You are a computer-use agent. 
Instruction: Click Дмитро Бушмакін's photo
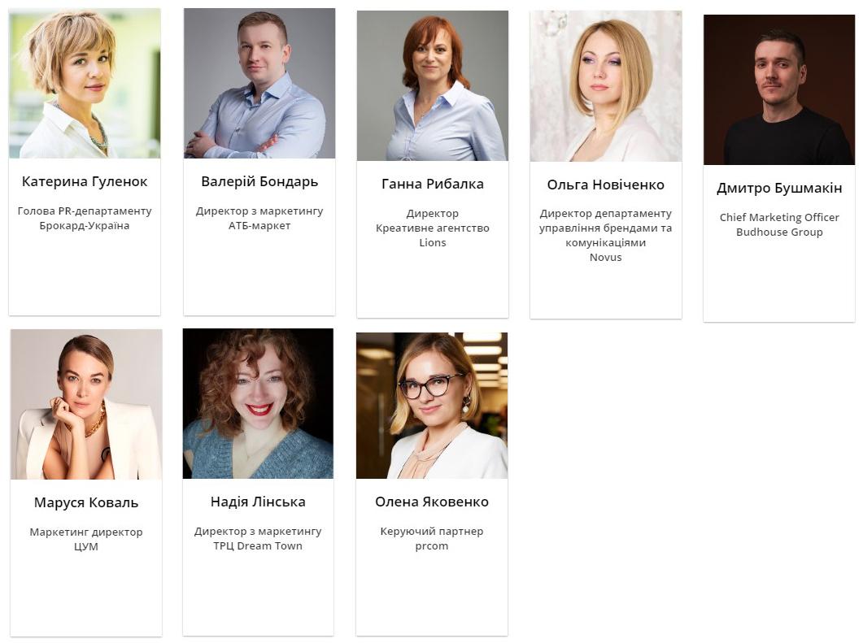779,89
